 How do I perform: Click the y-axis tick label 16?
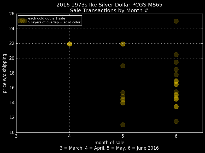[x=12, y=88]
